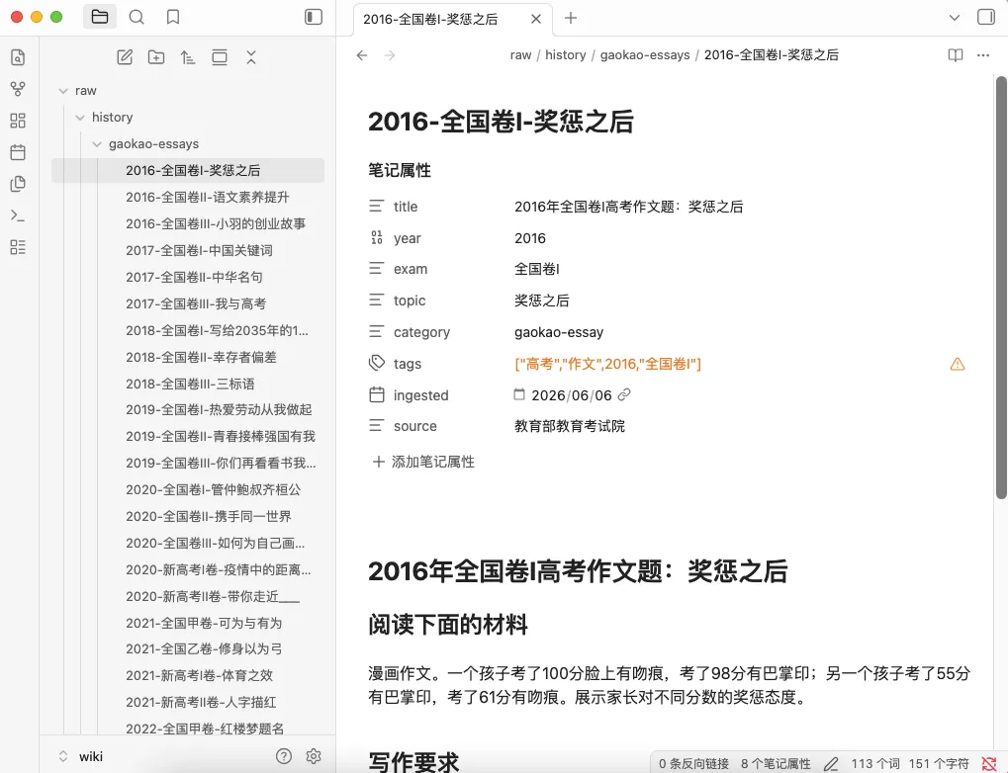
Task: Edit the year value 2016
Action: (x=529, y=238)
